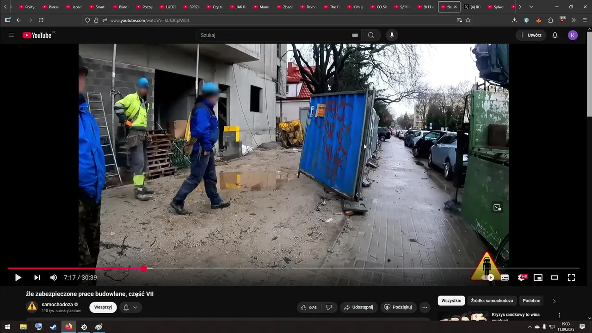Open File Explorer from taskbar
This screenshot has height=333, width=592.
[x=23, y=327]
